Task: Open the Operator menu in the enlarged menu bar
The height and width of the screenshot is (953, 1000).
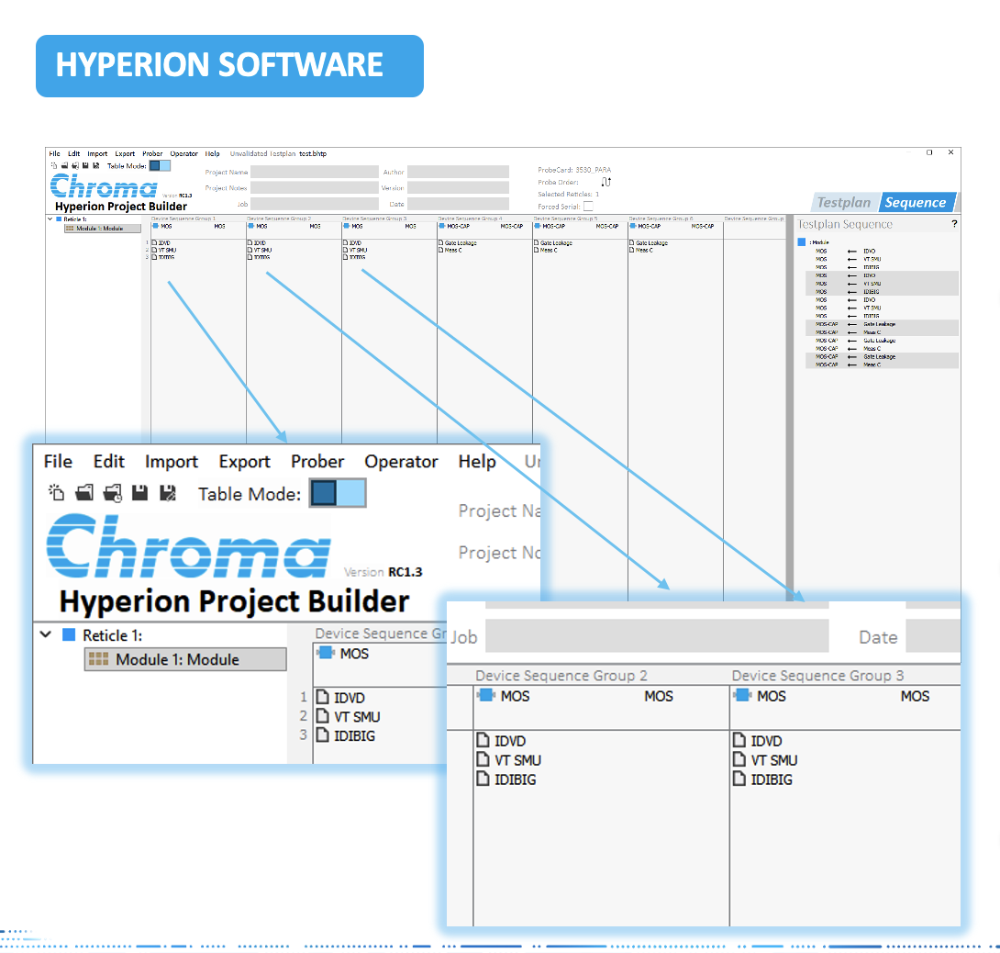Action: click(x=401, y=462)
